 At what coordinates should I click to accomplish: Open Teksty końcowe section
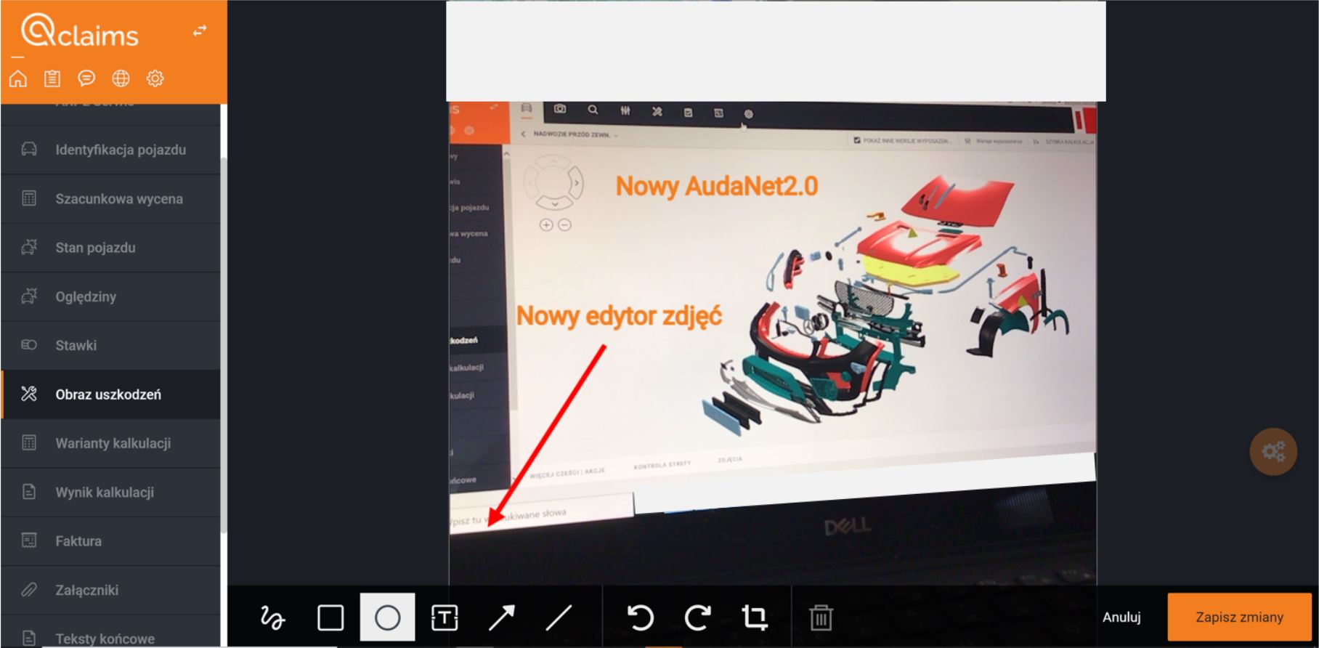[110, 632]
